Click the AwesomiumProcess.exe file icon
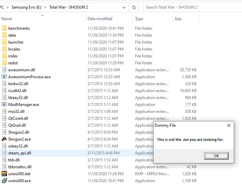 (4, 77)
